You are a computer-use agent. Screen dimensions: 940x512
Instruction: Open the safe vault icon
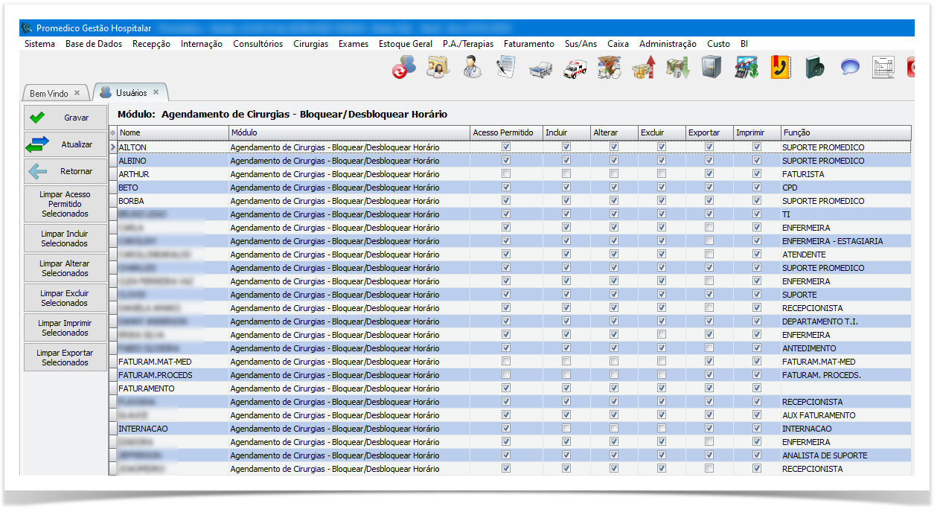pos(712,68)
